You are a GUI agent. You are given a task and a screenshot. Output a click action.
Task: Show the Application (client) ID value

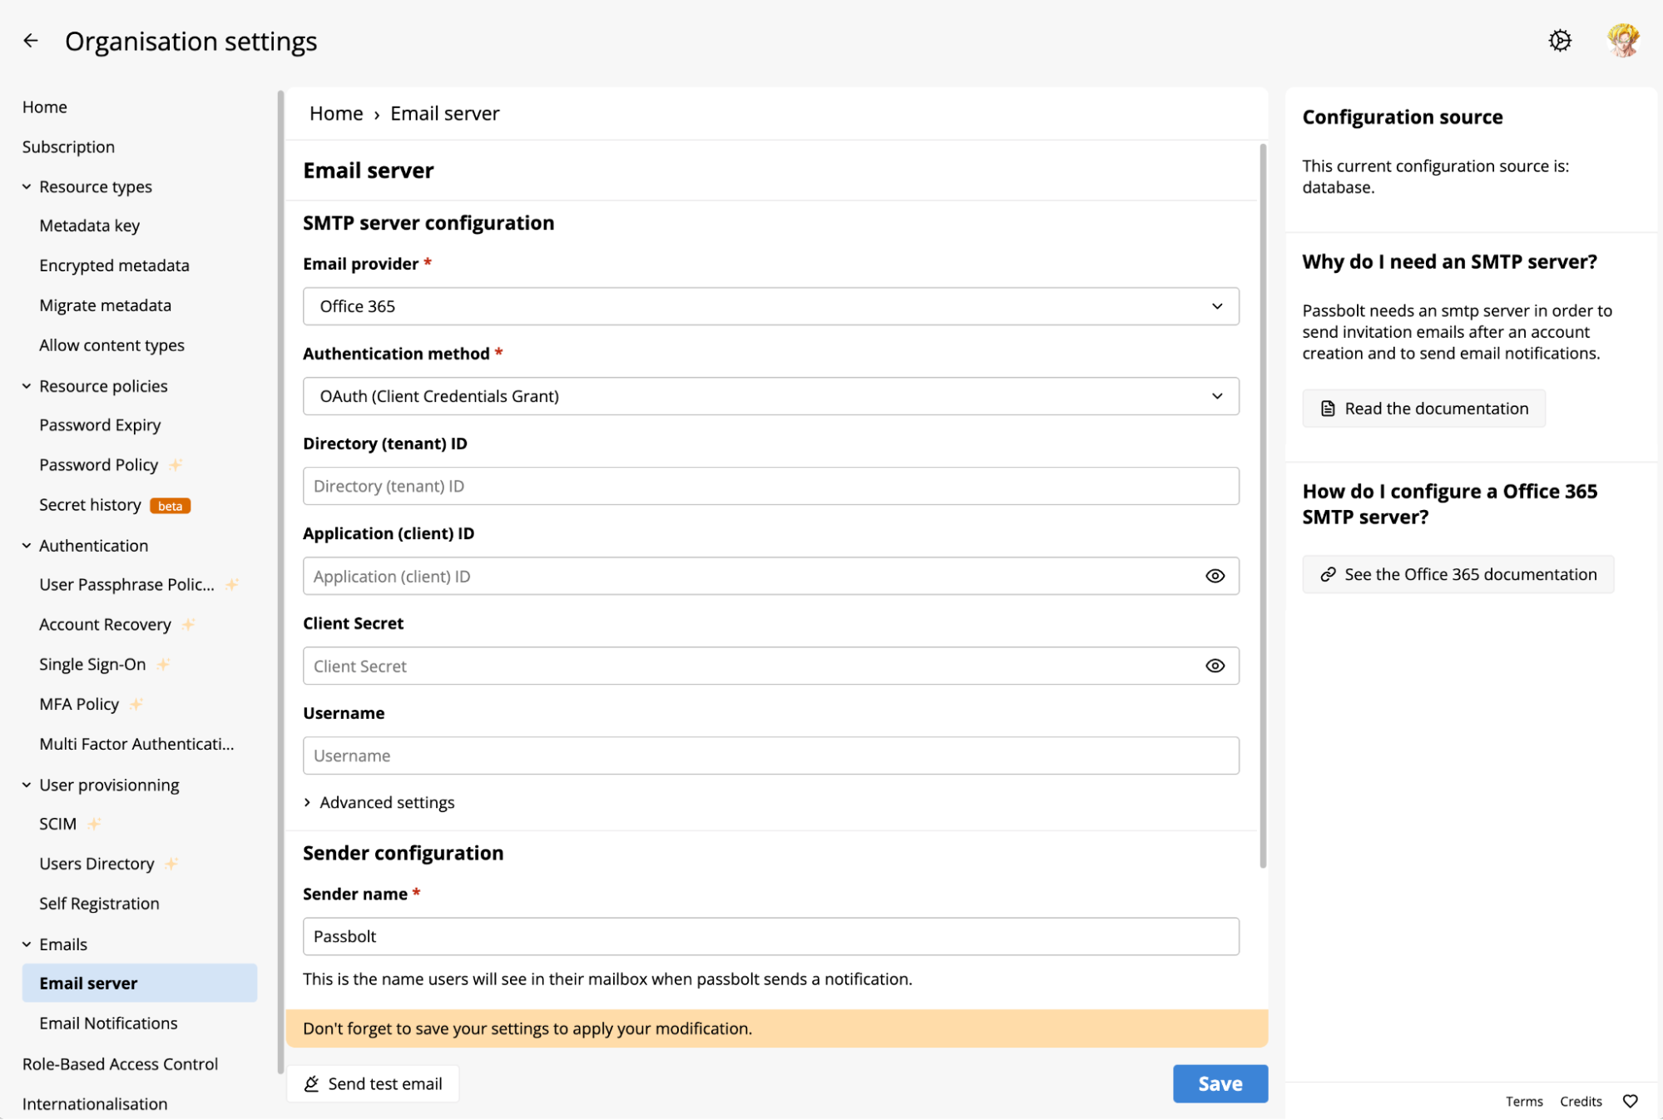1215,576
